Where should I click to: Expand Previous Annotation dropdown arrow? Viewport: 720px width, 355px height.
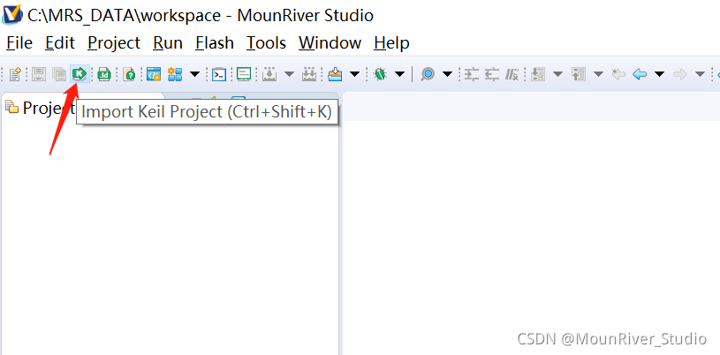(x=598, y=74)
